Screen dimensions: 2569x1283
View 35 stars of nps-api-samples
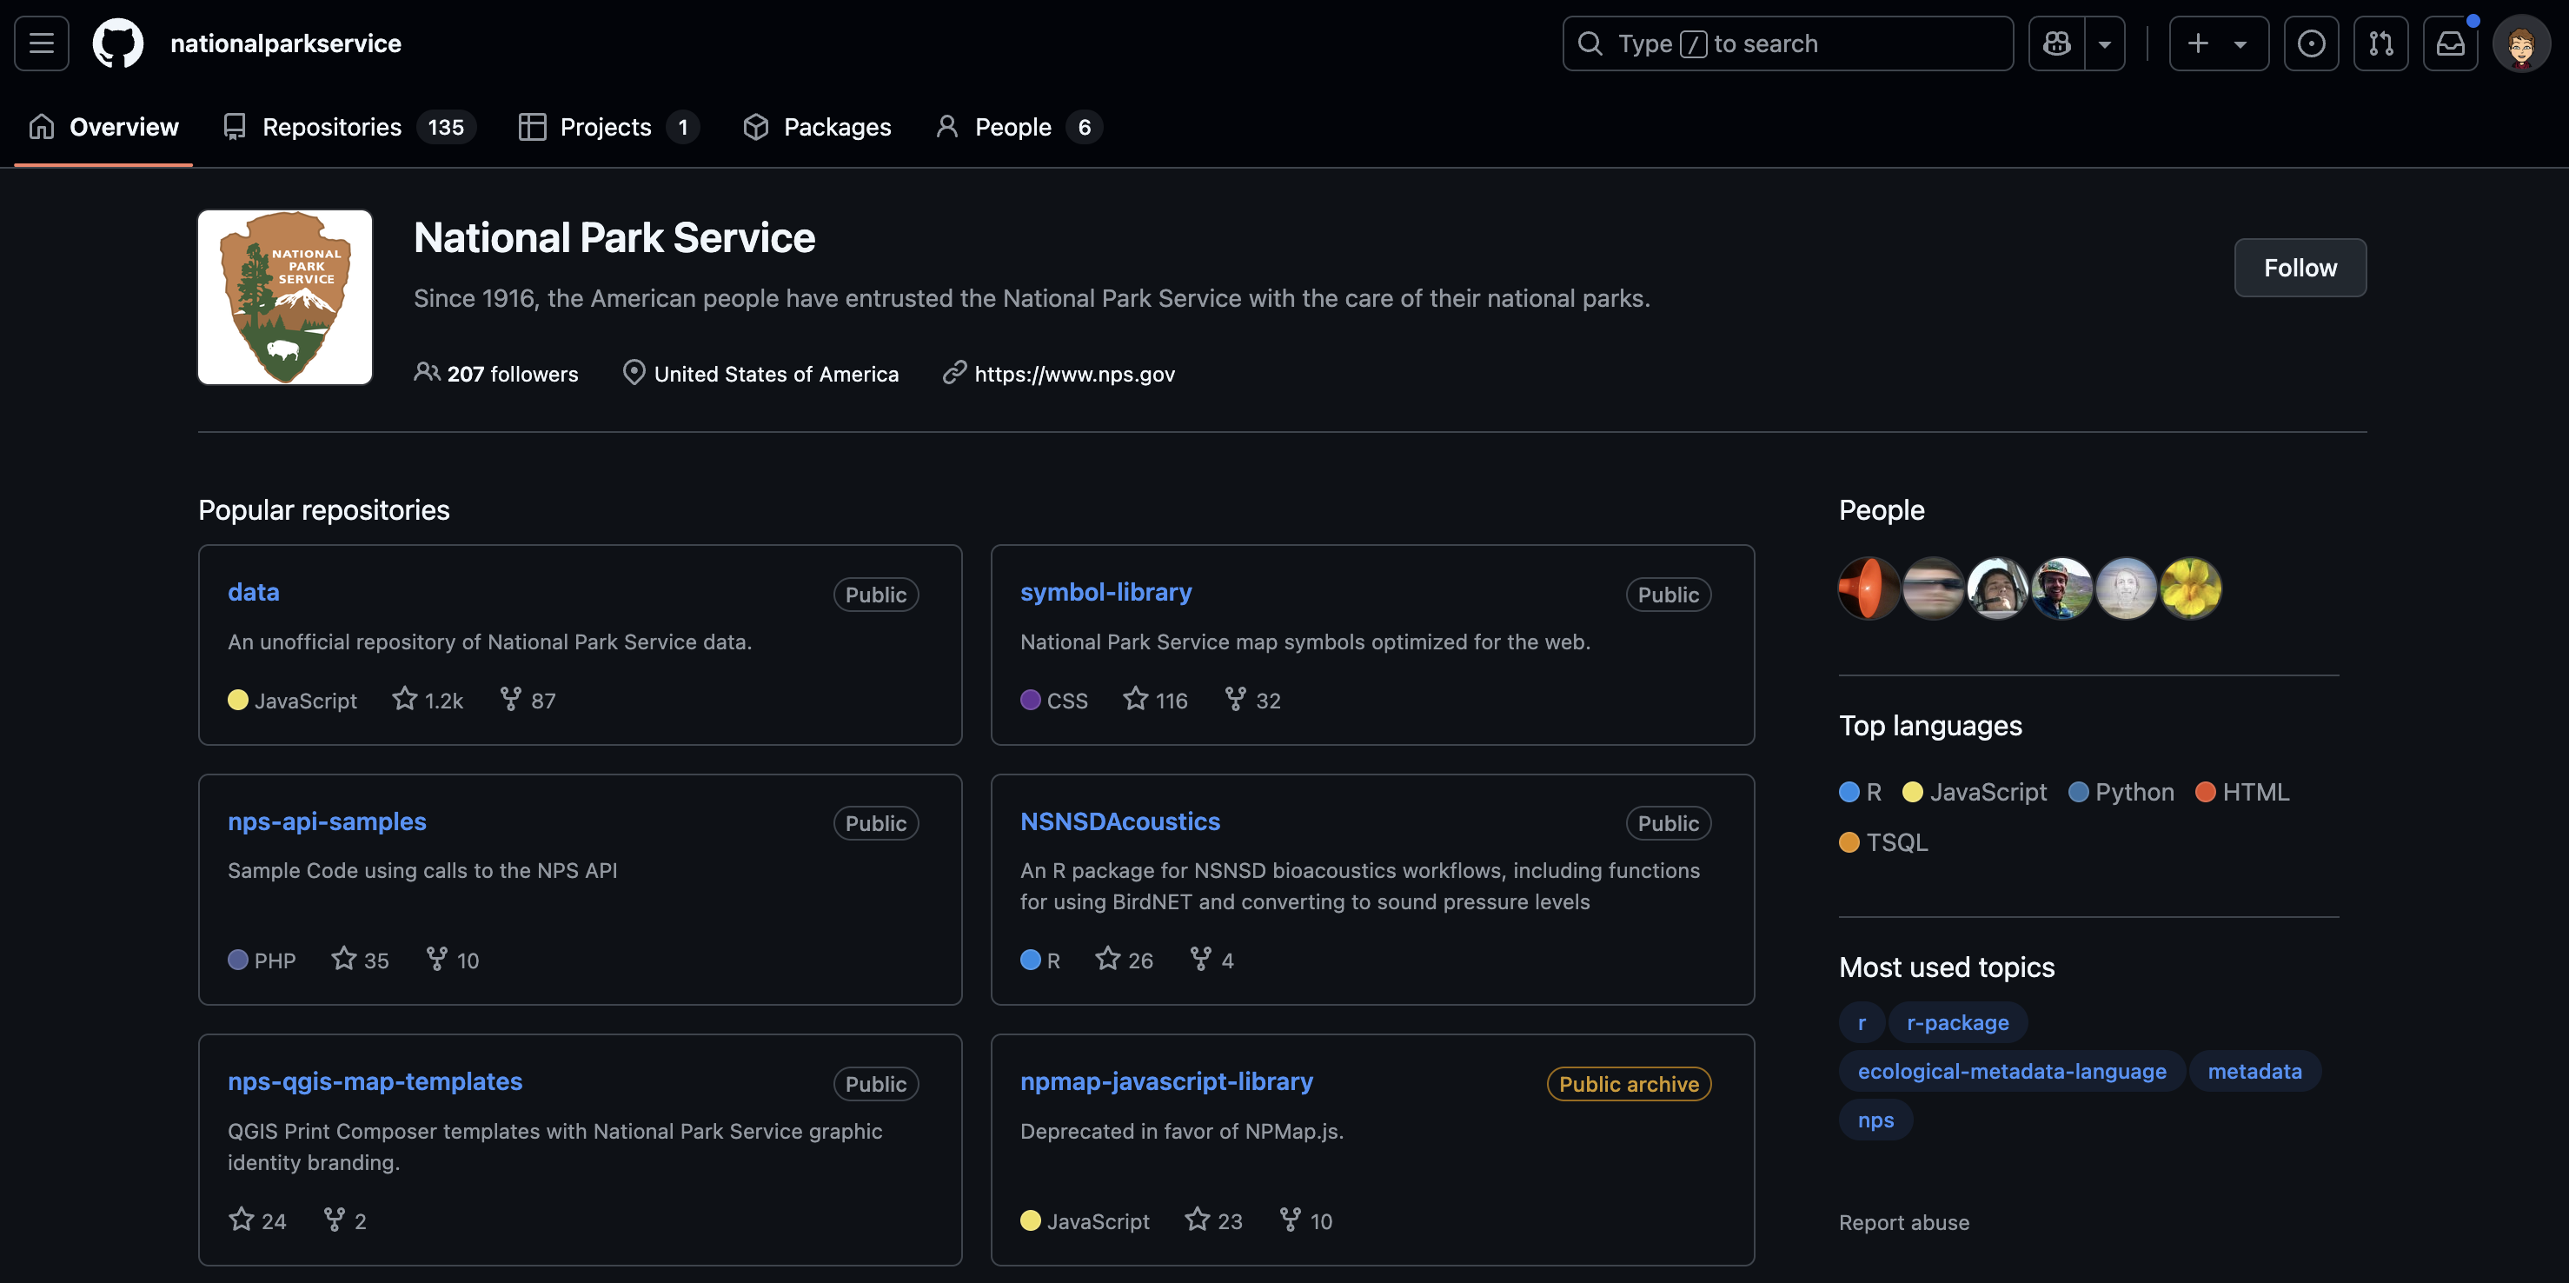360,959
